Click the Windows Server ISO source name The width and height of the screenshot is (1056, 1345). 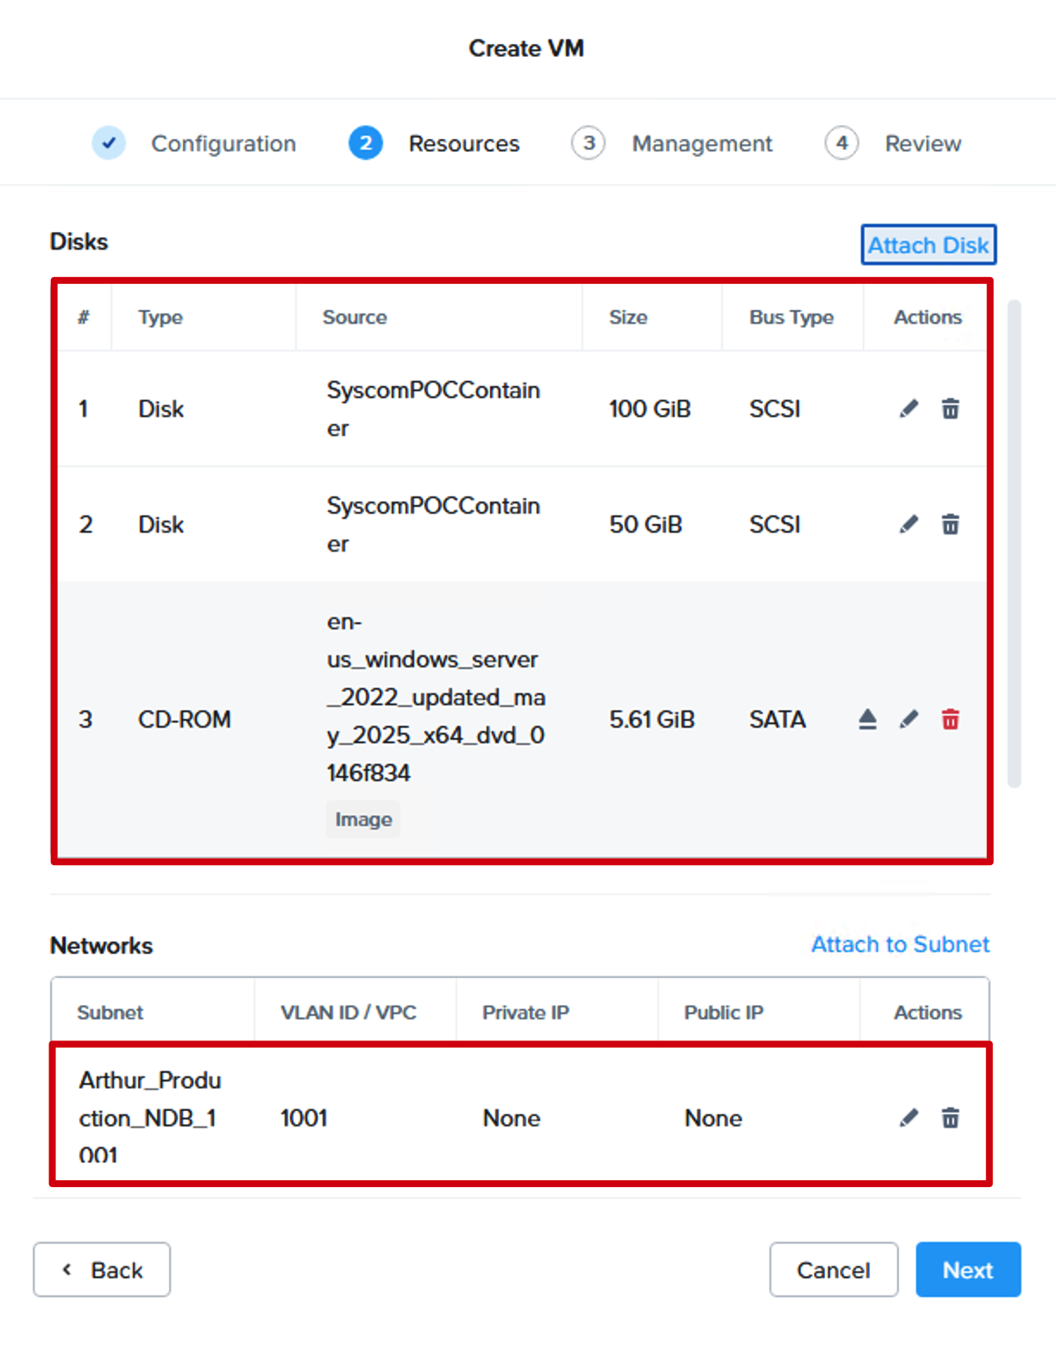tap(437, 698)
